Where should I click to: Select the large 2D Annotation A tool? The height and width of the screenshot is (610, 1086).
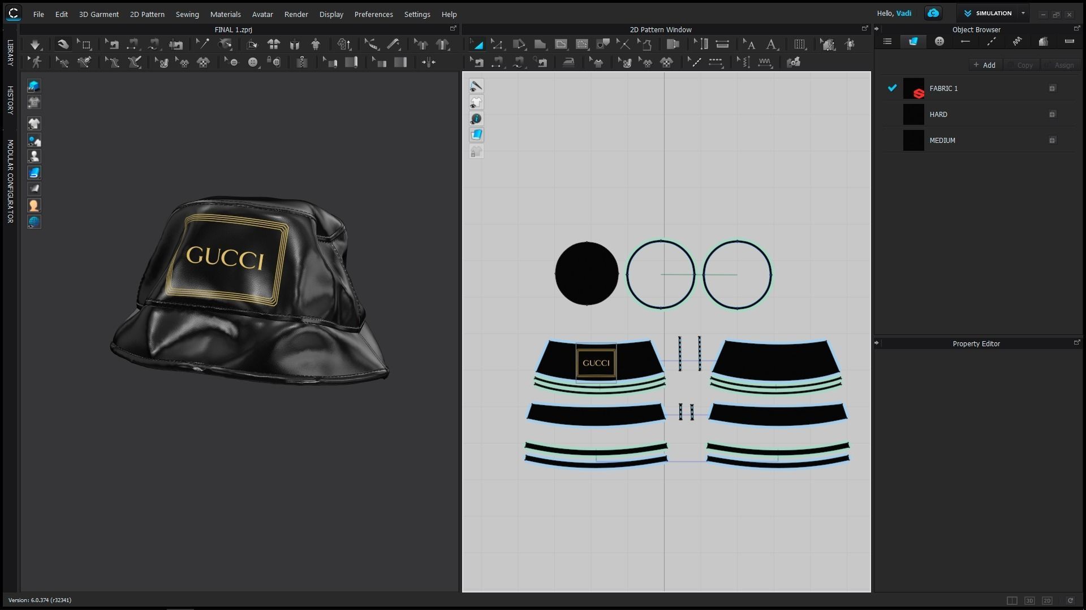tap(771, 44)
